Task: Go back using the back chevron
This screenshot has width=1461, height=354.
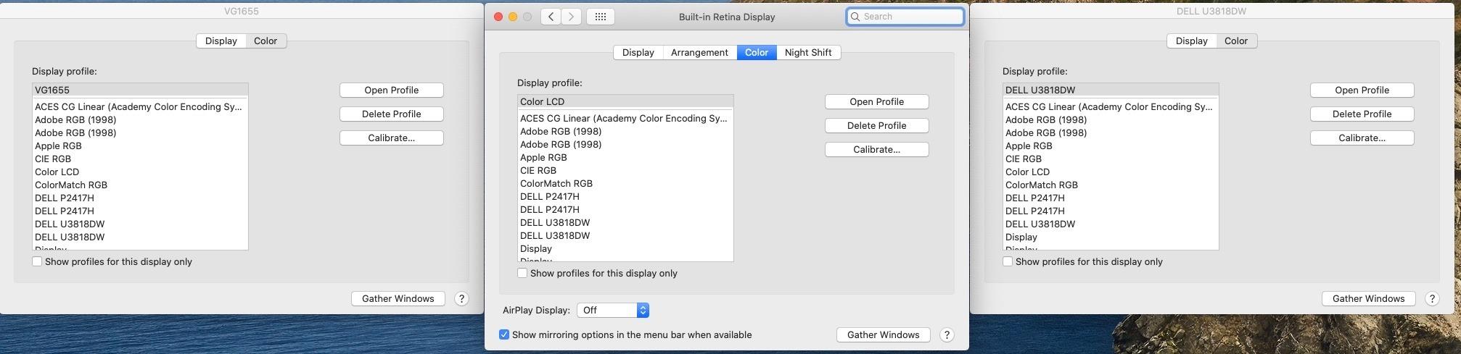Action: click(x=551, y=17)
